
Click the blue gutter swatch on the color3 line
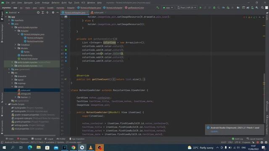tap(66, 54)
